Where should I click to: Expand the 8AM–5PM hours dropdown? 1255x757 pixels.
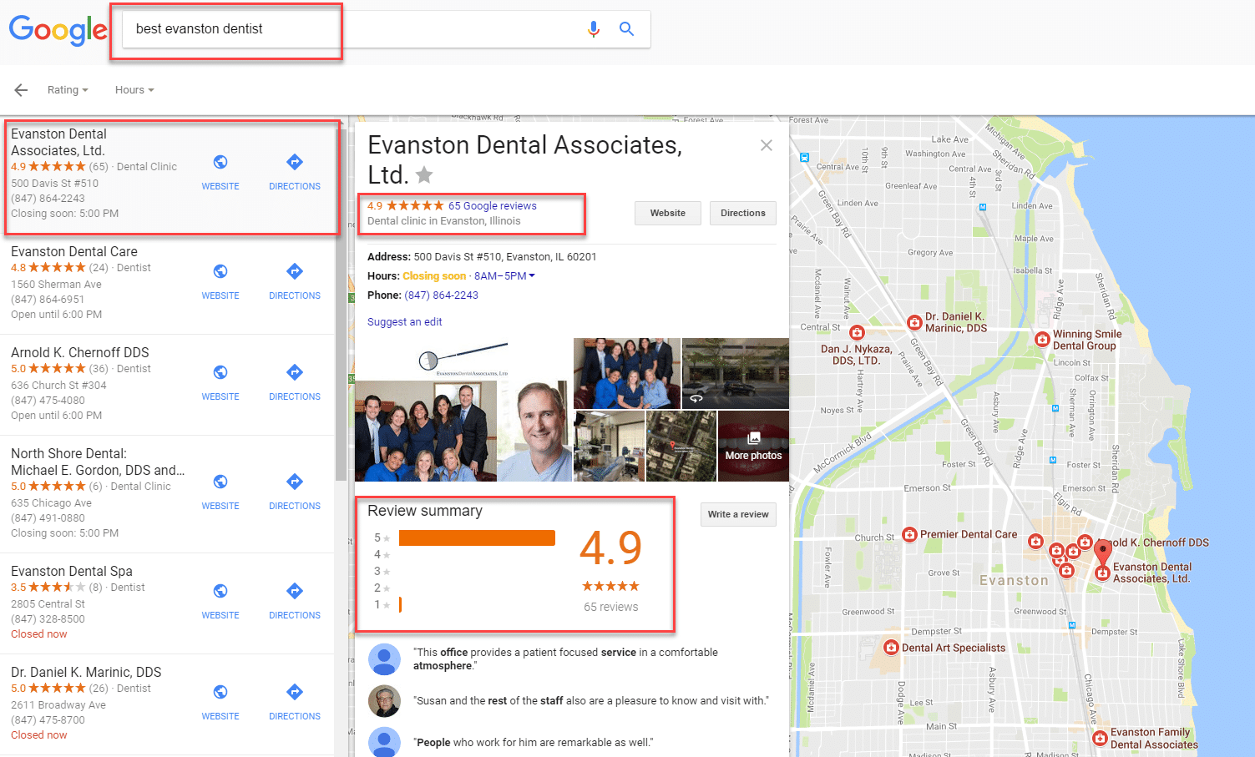(x=504, y=276)
